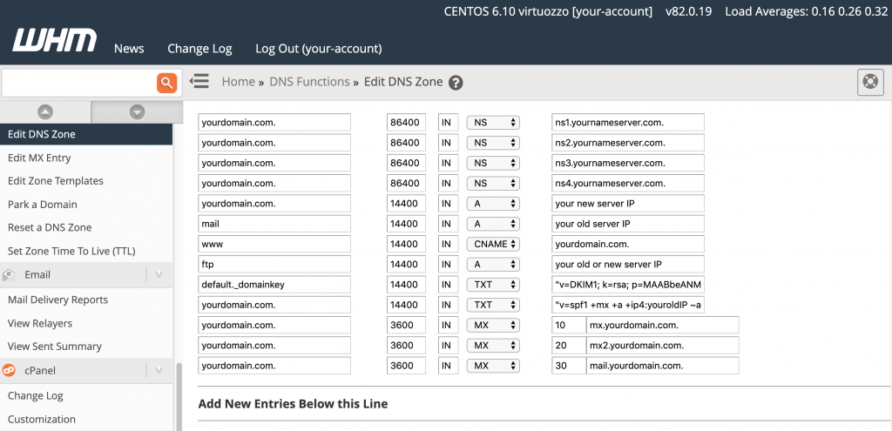Click the sidebar search input field

79,83
